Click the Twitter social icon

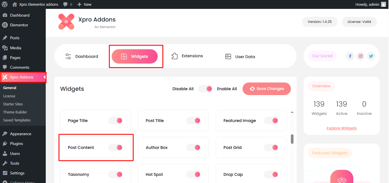coord(371,56)
